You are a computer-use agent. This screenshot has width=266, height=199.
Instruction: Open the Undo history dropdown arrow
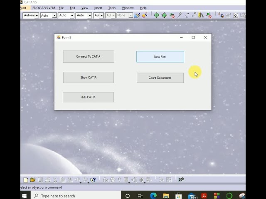(81, 183)
